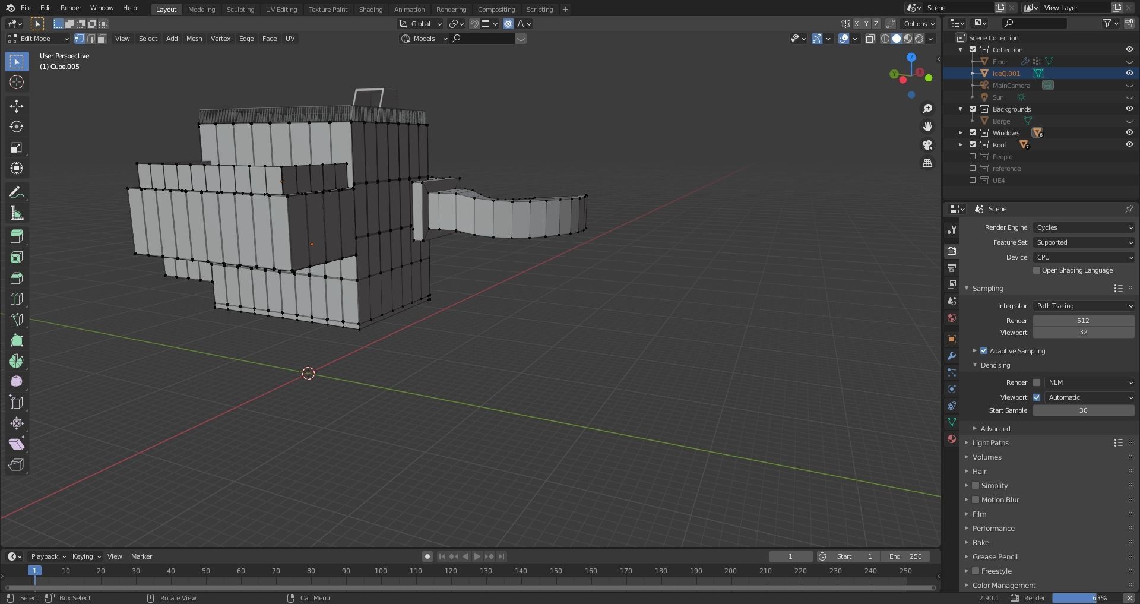Image resolution: width=1140 pixels, height=604 pixels.
Task: Activate the Shear tool
Action: point(17,444)
